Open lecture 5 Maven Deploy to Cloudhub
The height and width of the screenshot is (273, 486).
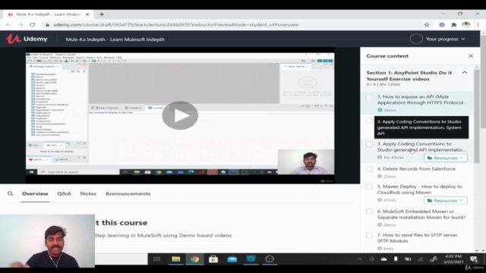[420, 190]
